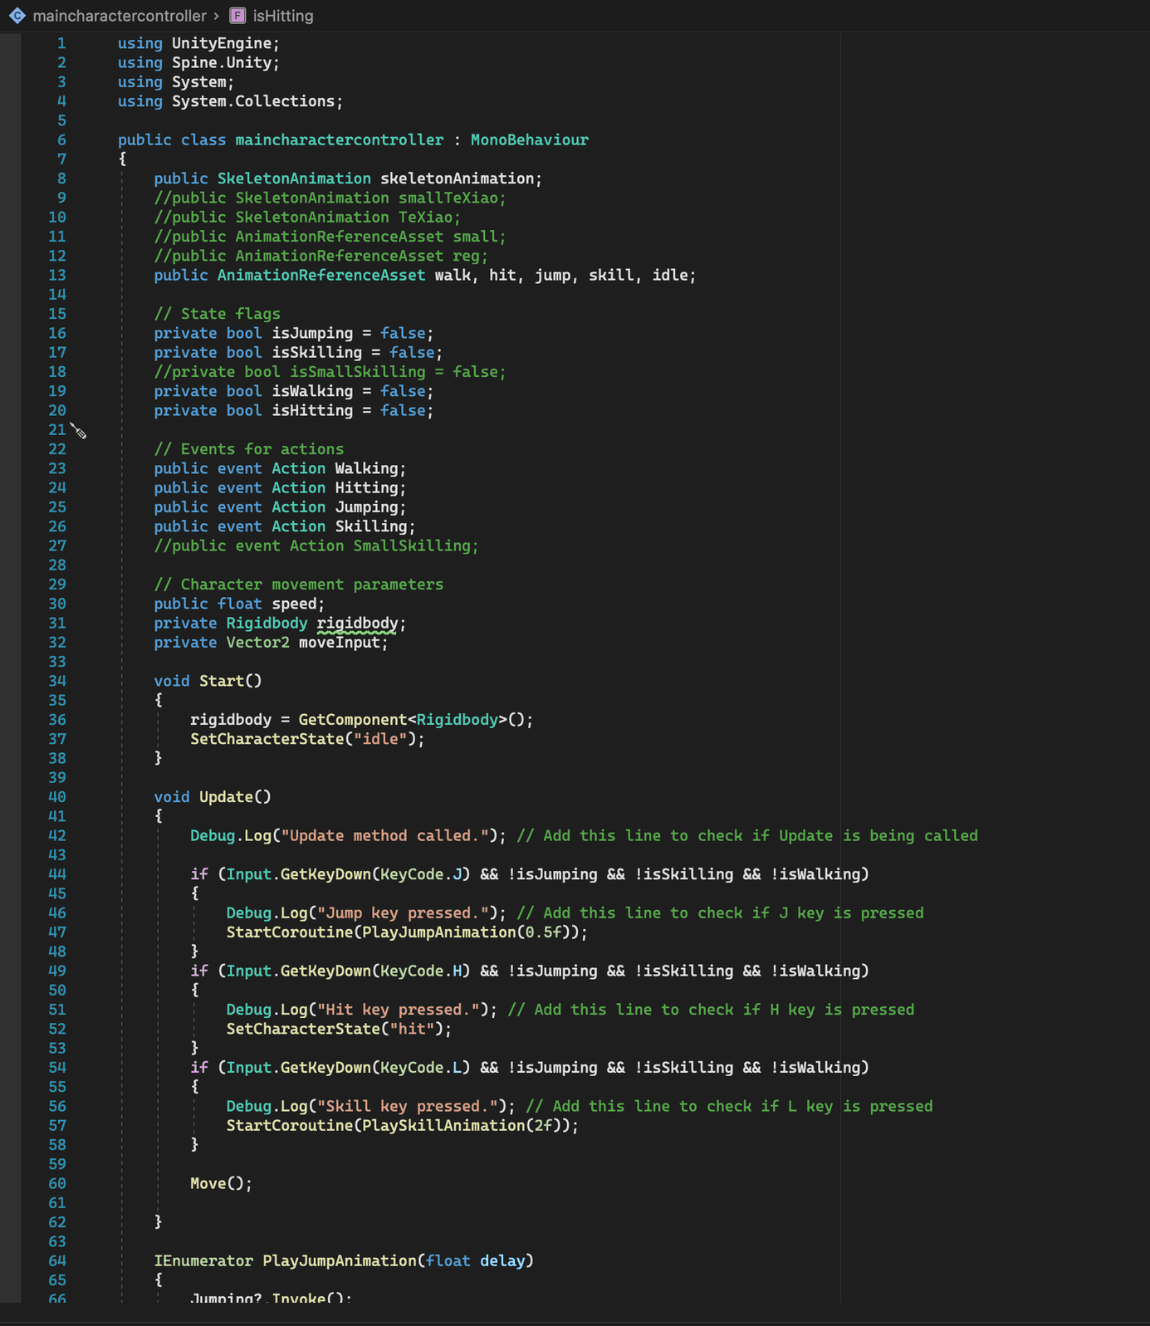
Task: Open the maincharactercontroller breadcrumb
Action: 120,16
